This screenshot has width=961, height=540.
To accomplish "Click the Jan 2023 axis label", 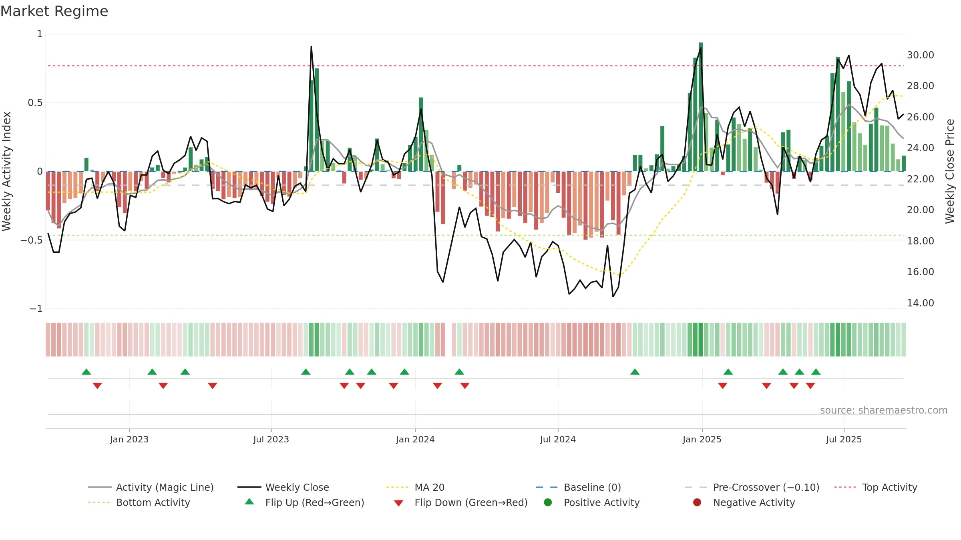I will pyautogui.click(x=129, y=439).
